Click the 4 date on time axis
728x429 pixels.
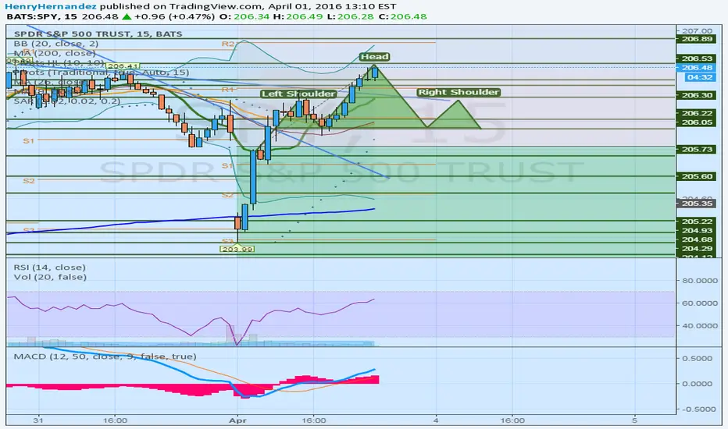pos(436,420)
